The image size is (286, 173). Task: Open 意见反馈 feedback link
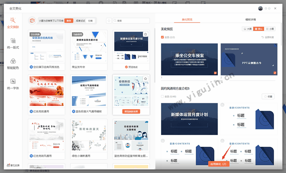pyautogui.click(x=13, y=165)
